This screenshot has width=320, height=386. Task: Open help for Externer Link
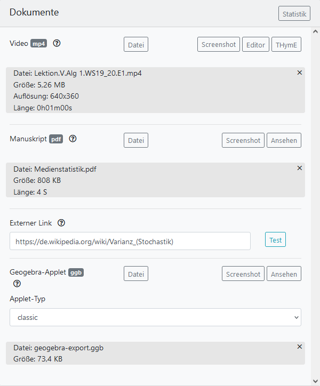pyautogui.click(x=61, y=223)
